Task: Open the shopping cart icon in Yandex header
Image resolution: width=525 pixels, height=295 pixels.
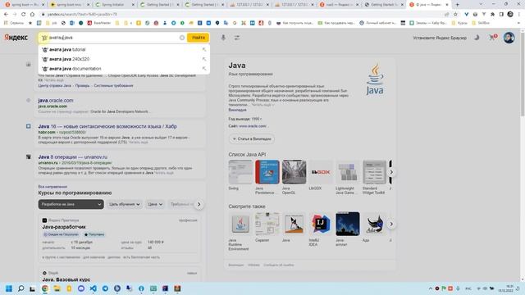Action: tap(492, 38)
